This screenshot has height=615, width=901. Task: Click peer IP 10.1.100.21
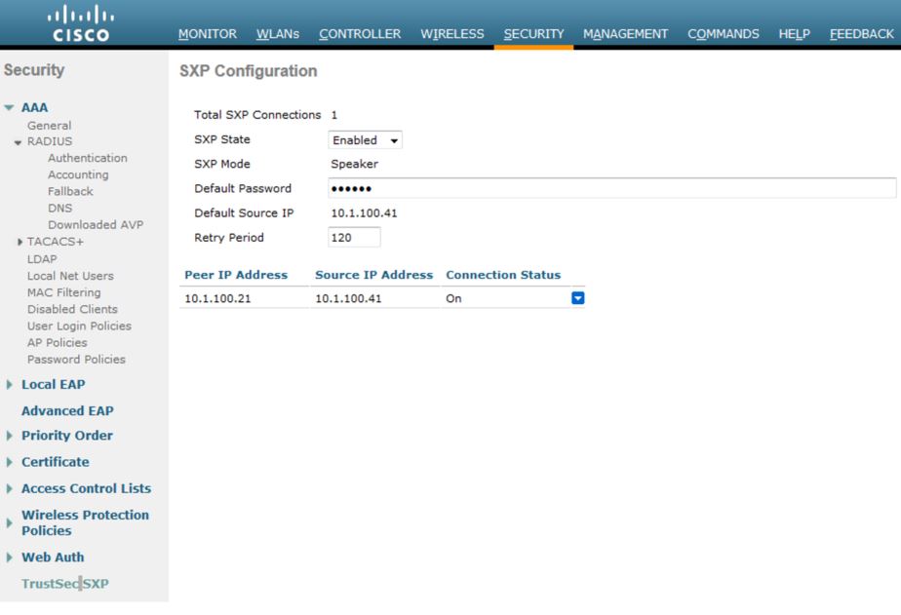(217, 298)
